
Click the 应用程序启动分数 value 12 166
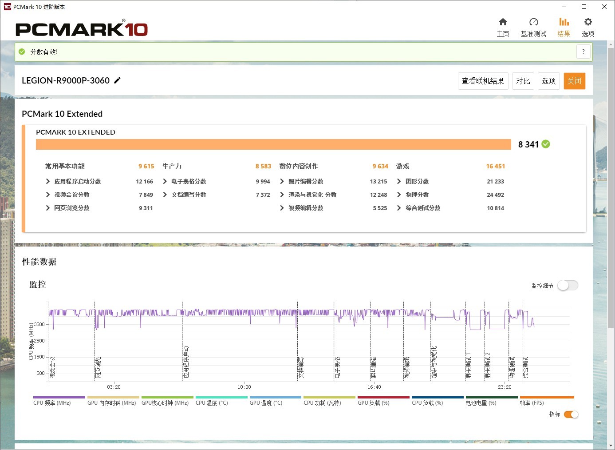(x=144, y=181)
